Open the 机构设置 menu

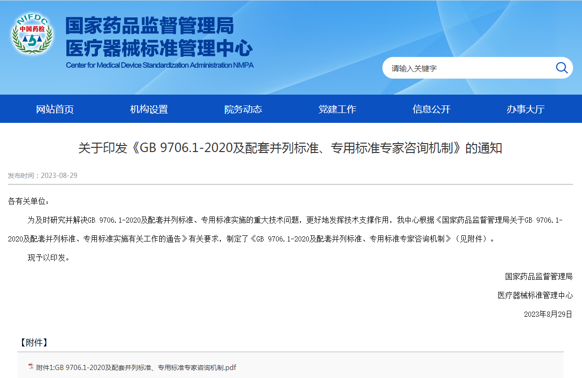pyautogui.click(x=149, y=109)
